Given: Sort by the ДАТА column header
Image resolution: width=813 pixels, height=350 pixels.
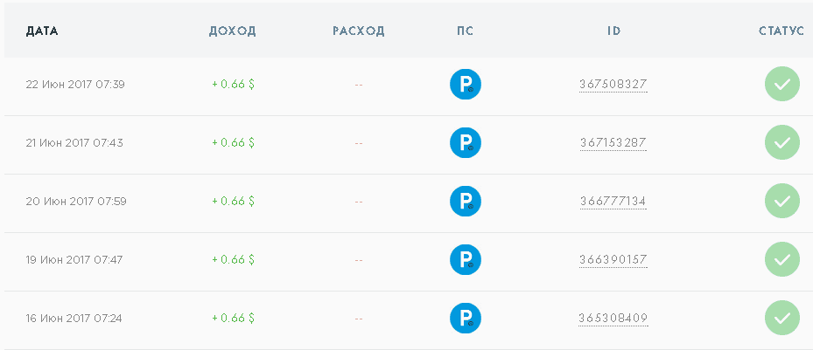Looking at the screenshot, I should (x=42, y=31).
